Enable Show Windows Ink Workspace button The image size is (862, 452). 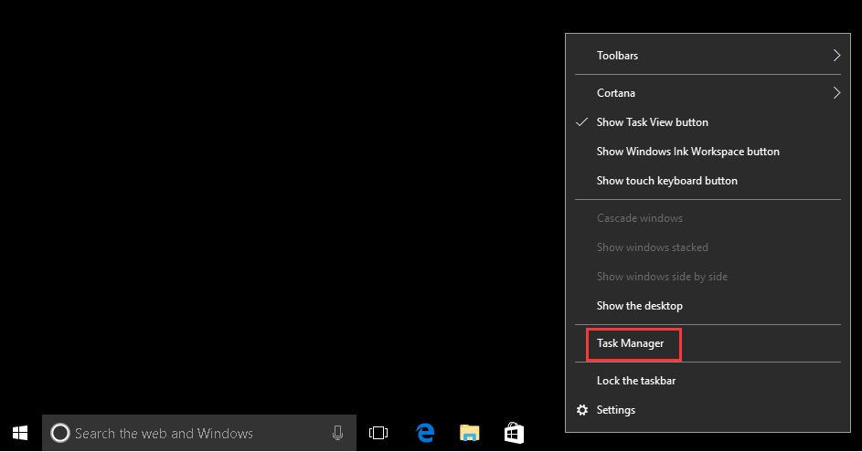point(687,152)
